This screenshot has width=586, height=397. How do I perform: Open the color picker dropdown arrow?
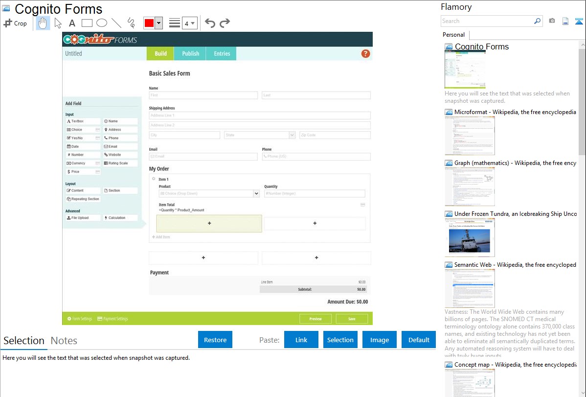(159, 23)
